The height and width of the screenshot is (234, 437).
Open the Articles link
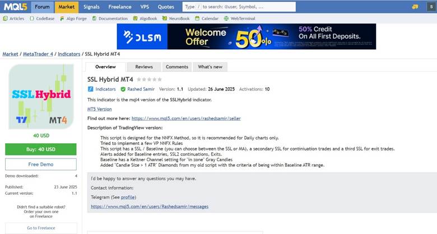[x=17, y=18]
